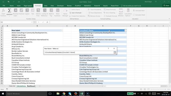Expand Use in Formula dropdown
Viewport: 171px width, 96px height.
pyautogui.click(x=82, y=13)
